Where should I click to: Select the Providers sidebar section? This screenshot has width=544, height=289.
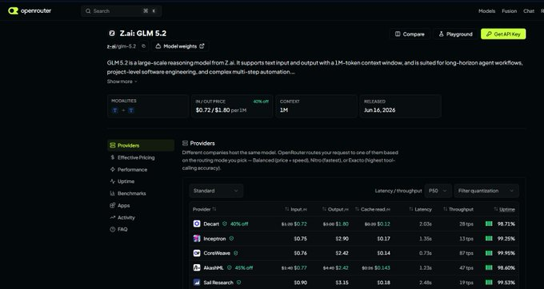click(141, 145)
